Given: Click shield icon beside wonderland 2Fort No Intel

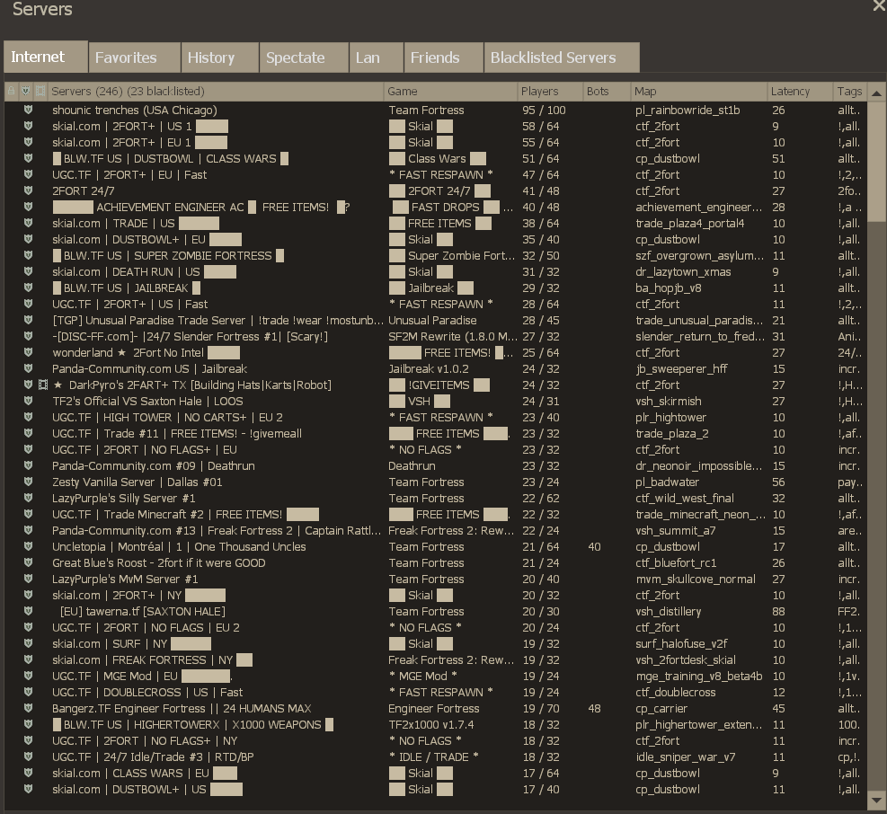Looking at the screenshot, I should pyautogui.click(x=28, y=352).
